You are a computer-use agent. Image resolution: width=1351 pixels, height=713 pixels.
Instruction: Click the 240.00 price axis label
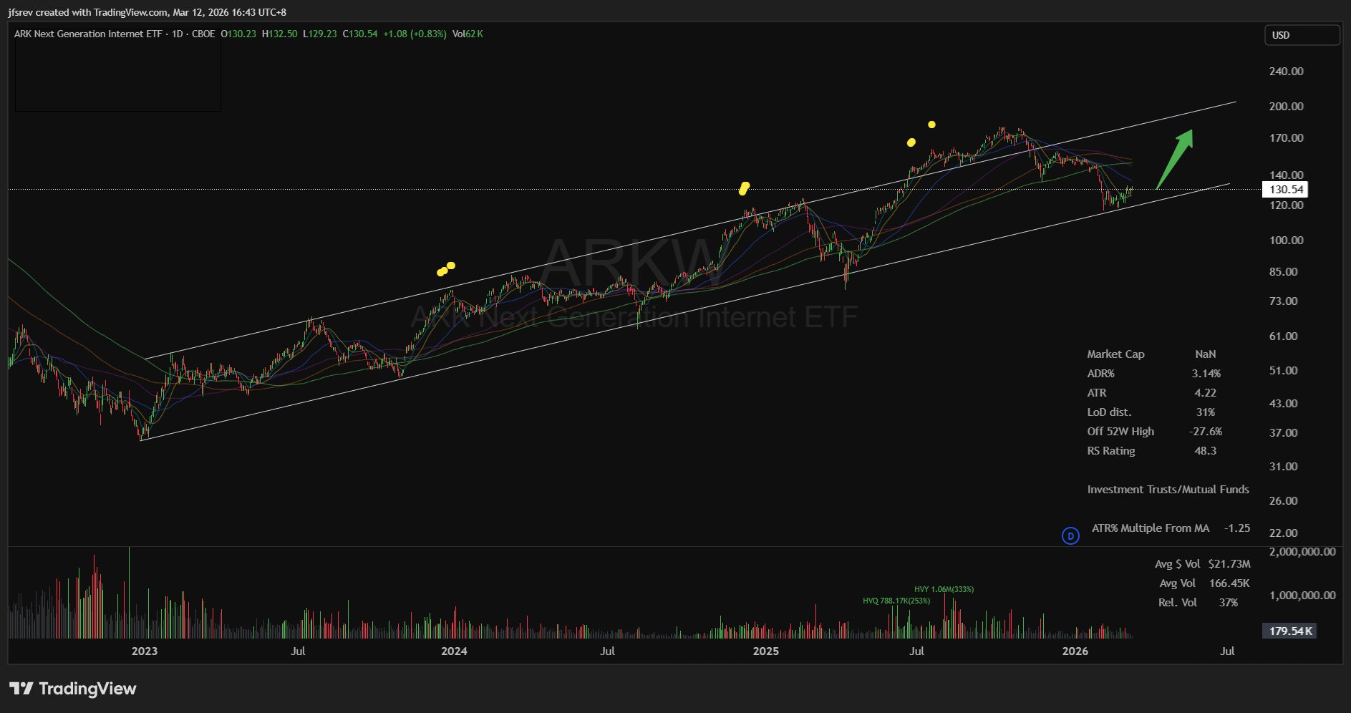click(x=1286, y=71)
